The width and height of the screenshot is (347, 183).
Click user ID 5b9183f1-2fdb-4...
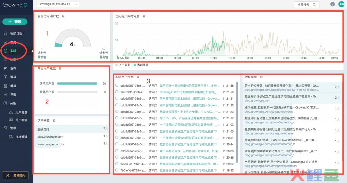pos(133,92)
